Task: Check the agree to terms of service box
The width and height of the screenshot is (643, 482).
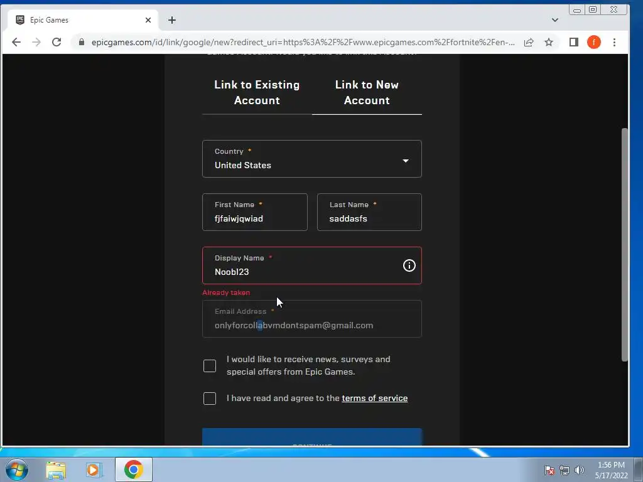Action: 210,399
